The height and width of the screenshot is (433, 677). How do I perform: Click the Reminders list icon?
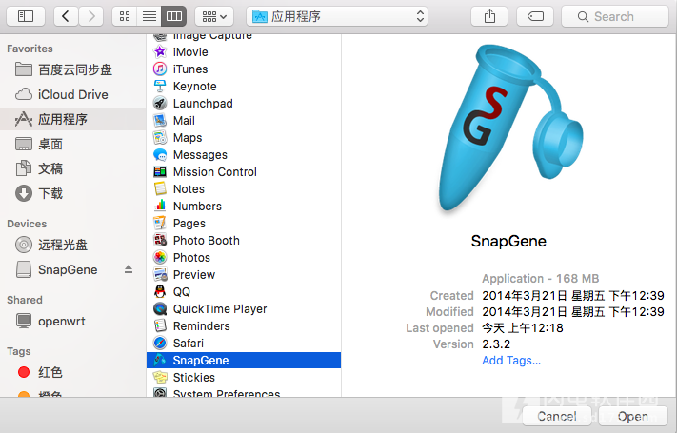[x=160, y=325]
